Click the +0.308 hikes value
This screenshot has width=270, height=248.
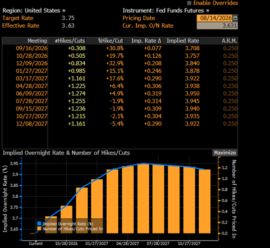pos(77,48)
